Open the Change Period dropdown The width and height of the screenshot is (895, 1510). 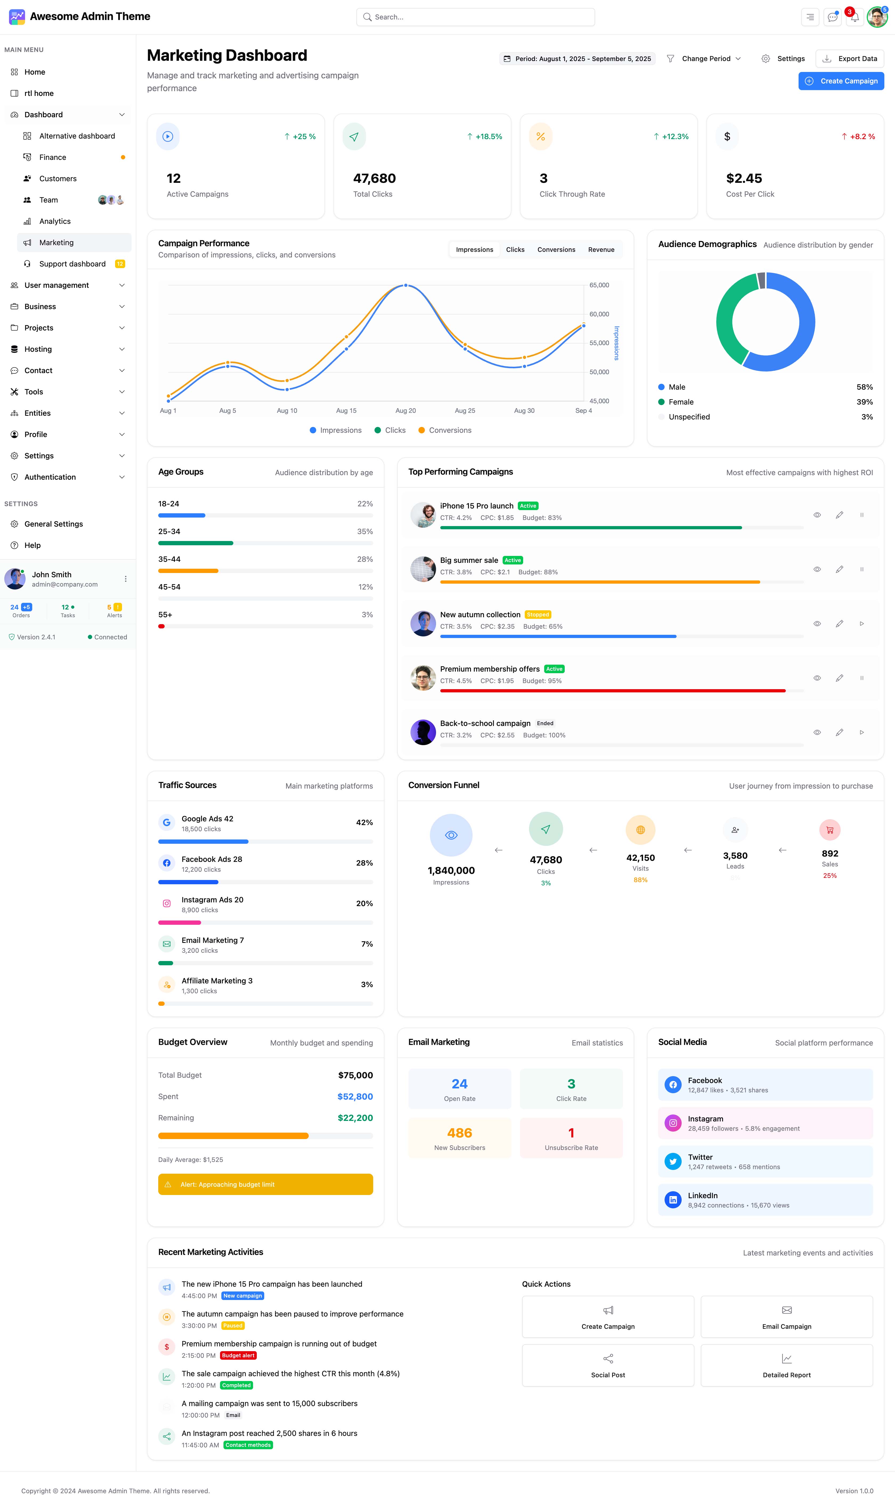coord(704,59)
